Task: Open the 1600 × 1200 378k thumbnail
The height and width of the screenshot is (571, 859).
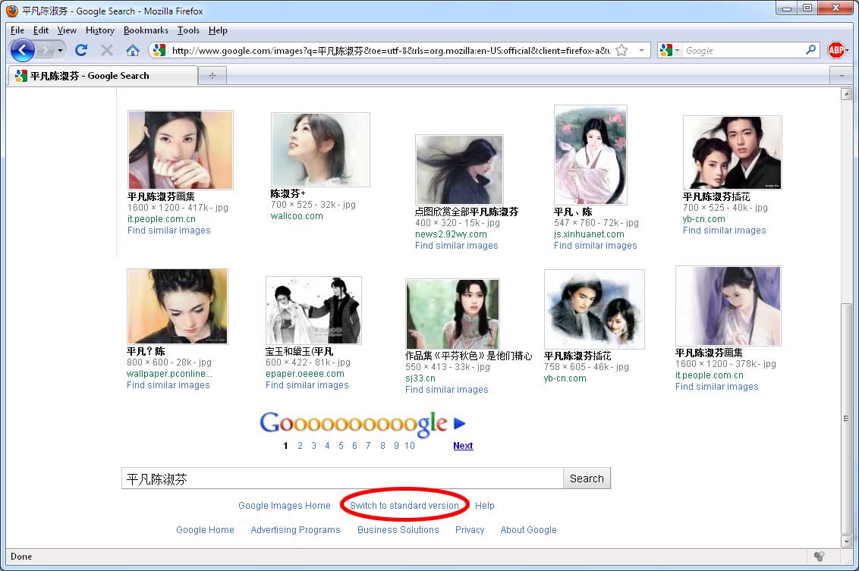Action: (x=728, y=306)
